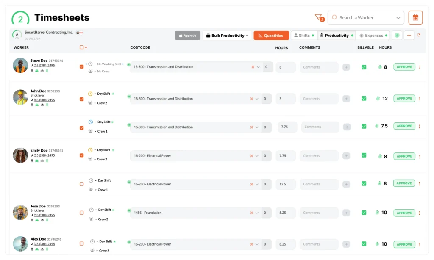This screenshot has height=260, width=434.
Task: Switch to the Shifts tab
Action: point(303,35)
